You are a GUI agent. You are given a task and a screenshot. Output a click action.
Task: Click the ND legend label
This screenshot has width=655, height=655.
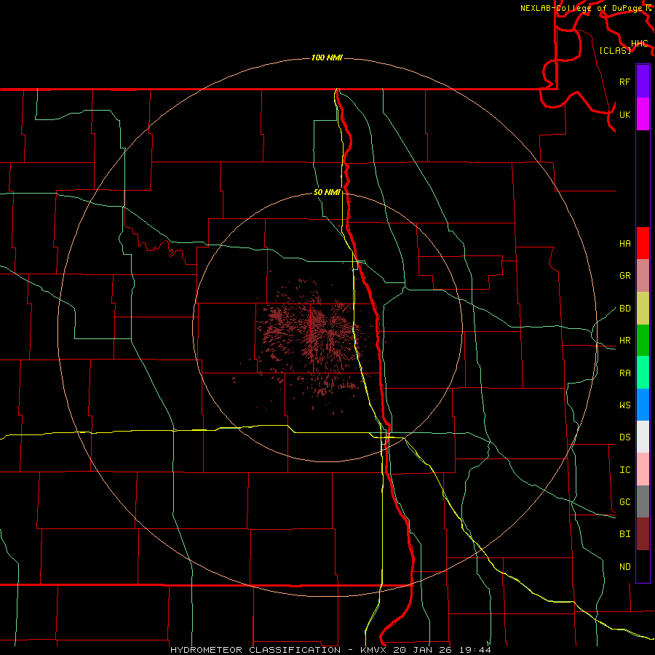[x=624, y=567]
